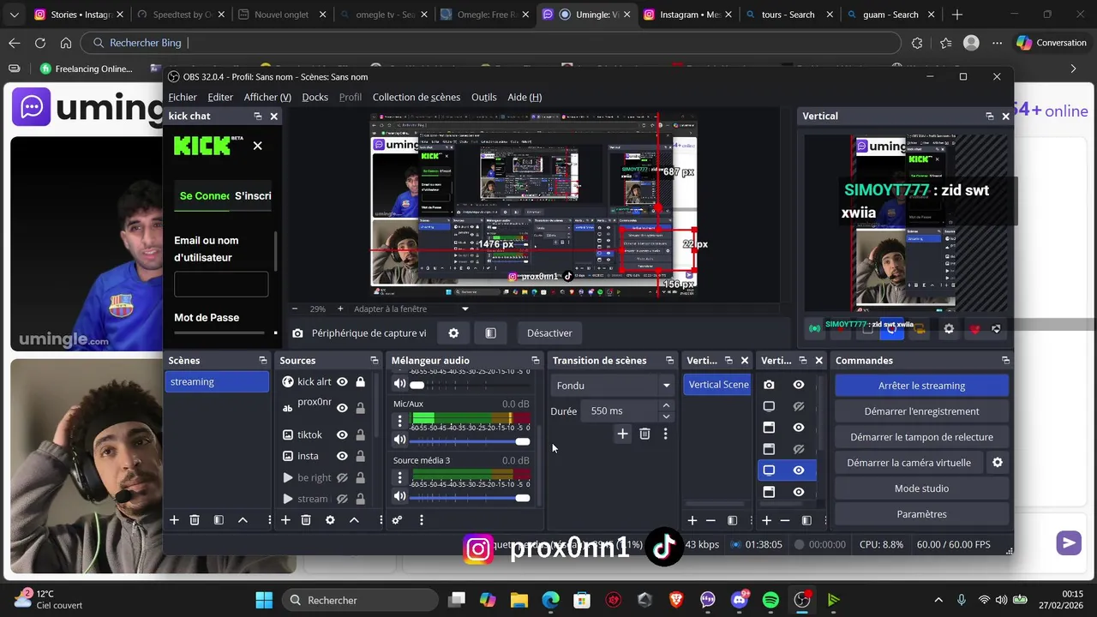Undock the kick chat panel
1097x617 pixels.
point(257,116)
